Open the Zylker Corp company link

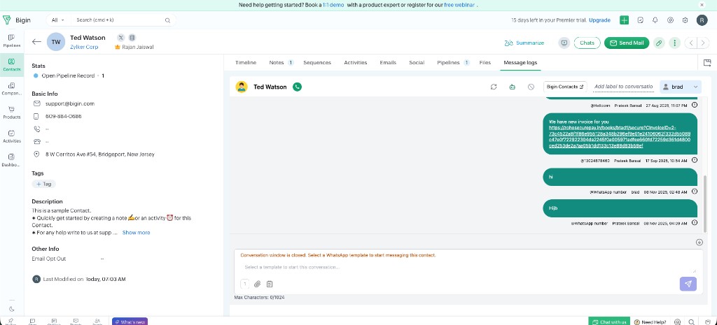coord(84,47)
